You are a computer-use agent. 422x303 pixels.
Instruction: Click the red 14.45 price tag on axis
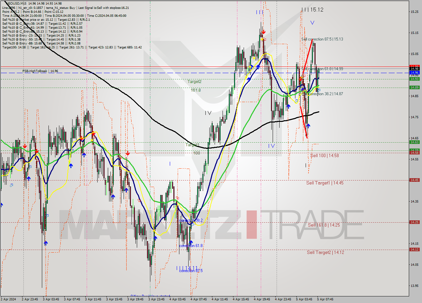point(414,180)
